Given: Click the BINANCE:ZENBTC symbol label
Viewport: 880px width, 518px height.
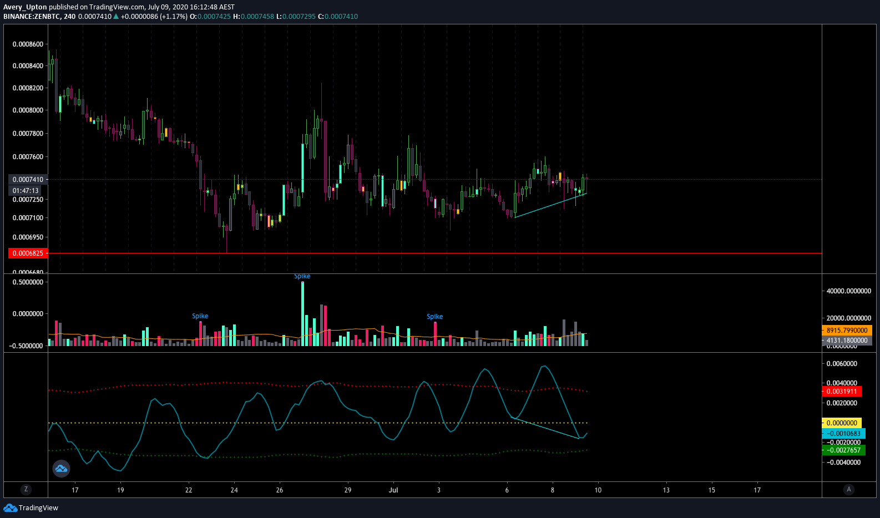Looking at the screenshot, I should point(32,17).
